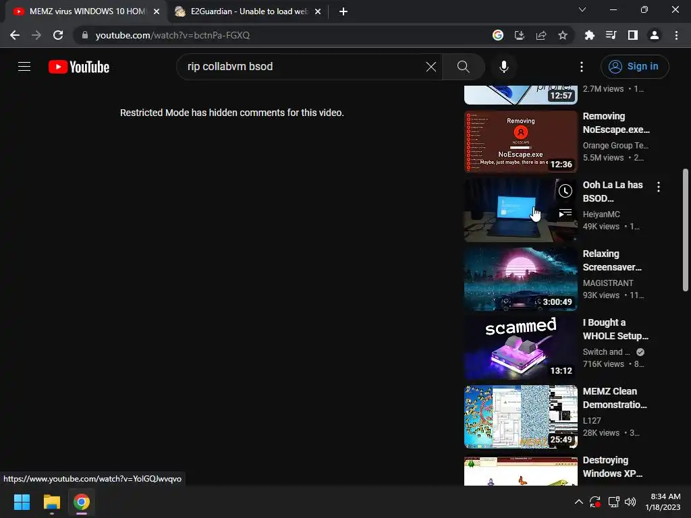The image size is (691, 518).
Task: Click the page vertical scrollbar thumb
Action: [x=686, y=230]
